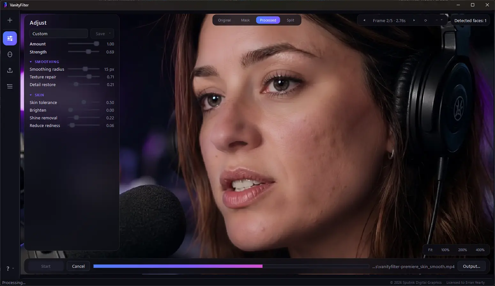Viewport: 495px width, 286px height.
Task: Open the export upload sidebar icon
Action: coord(10,70)
